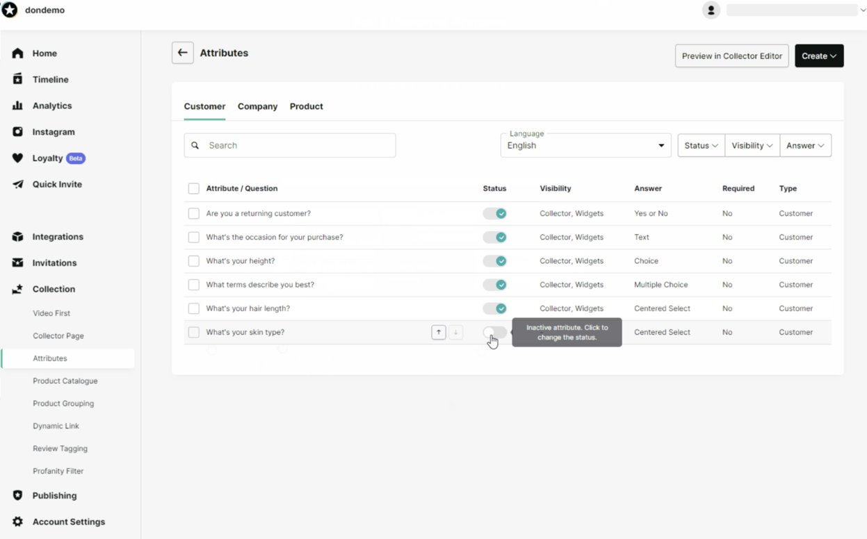This screenshot has width=867, height=539.
Task: Click "Are you a returning customer?" text
Action: point(259,213)
